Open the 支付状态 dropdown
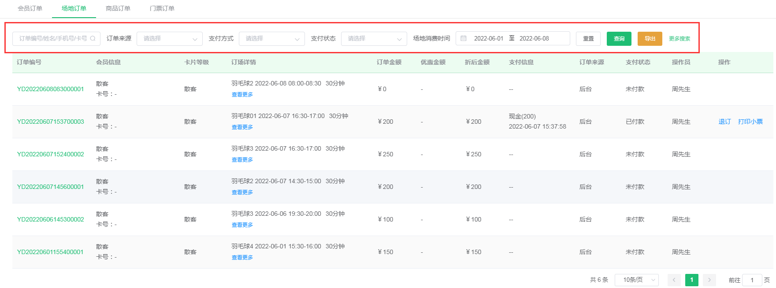The width and height of the screenshot is (776, 288). click(x=374, y=39)
